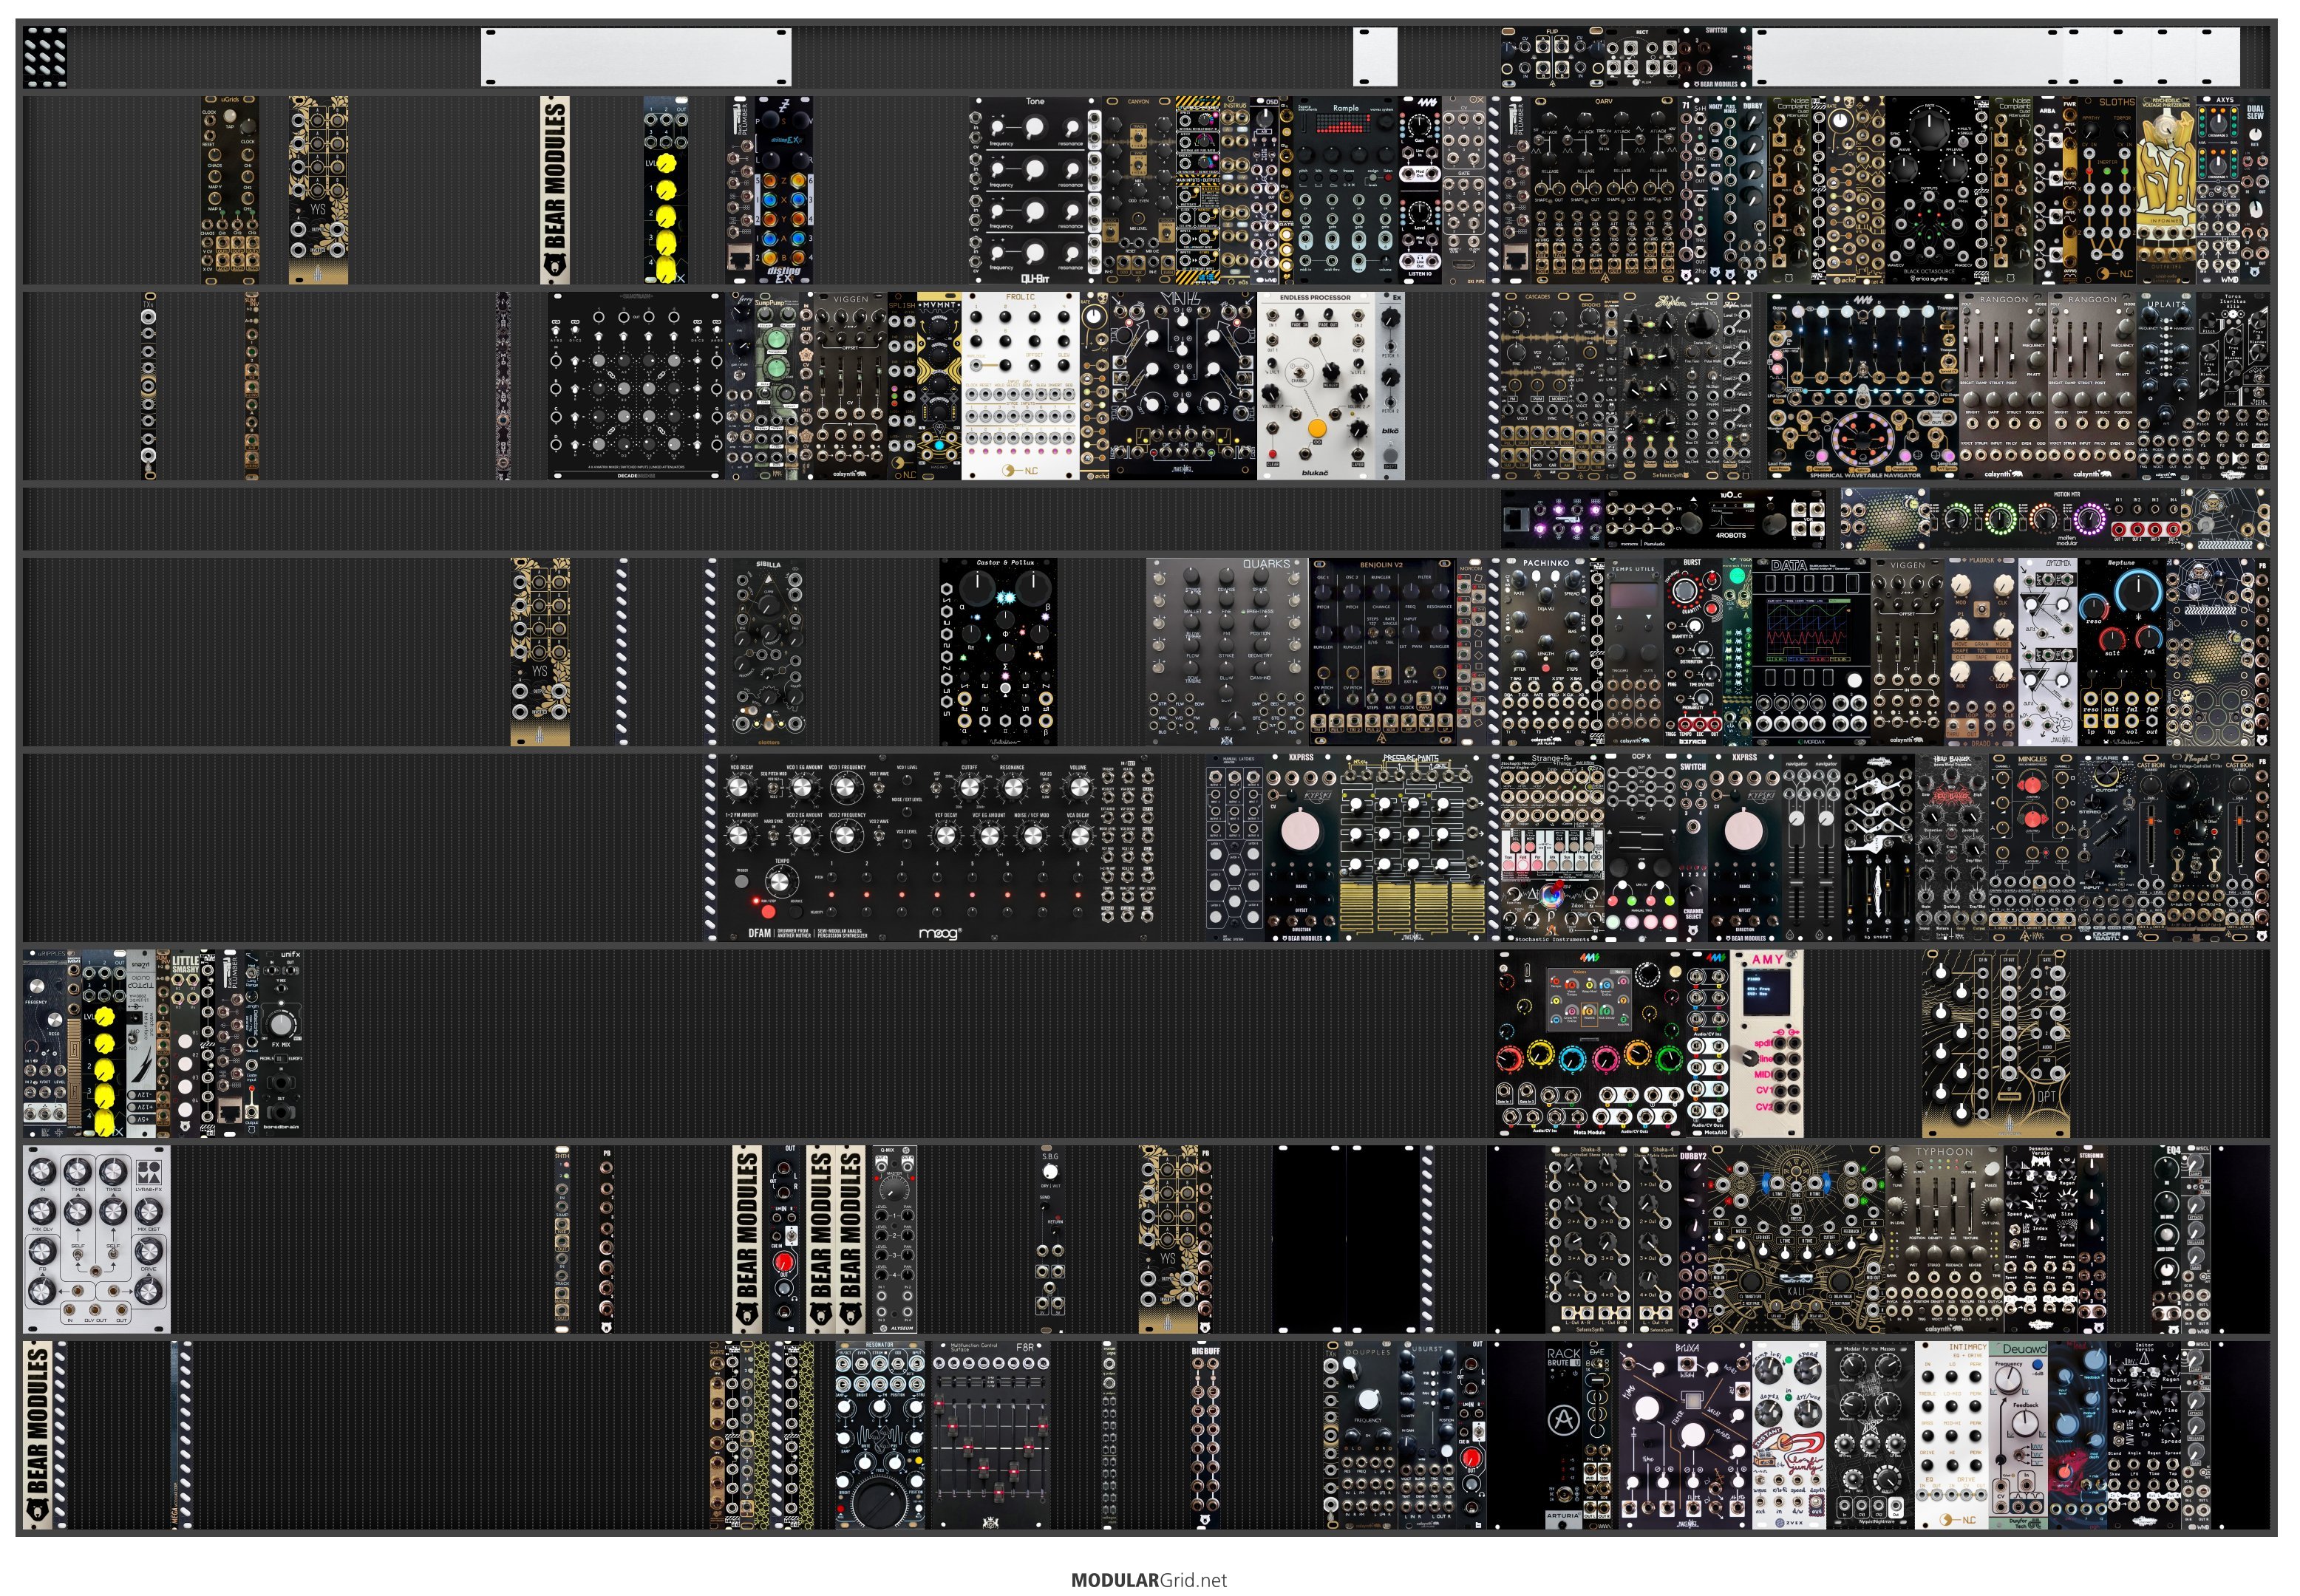2300x1596 pixels.
Task: Select the Qu-Bit Tone filter module
Action: (x=1035, y=190)
